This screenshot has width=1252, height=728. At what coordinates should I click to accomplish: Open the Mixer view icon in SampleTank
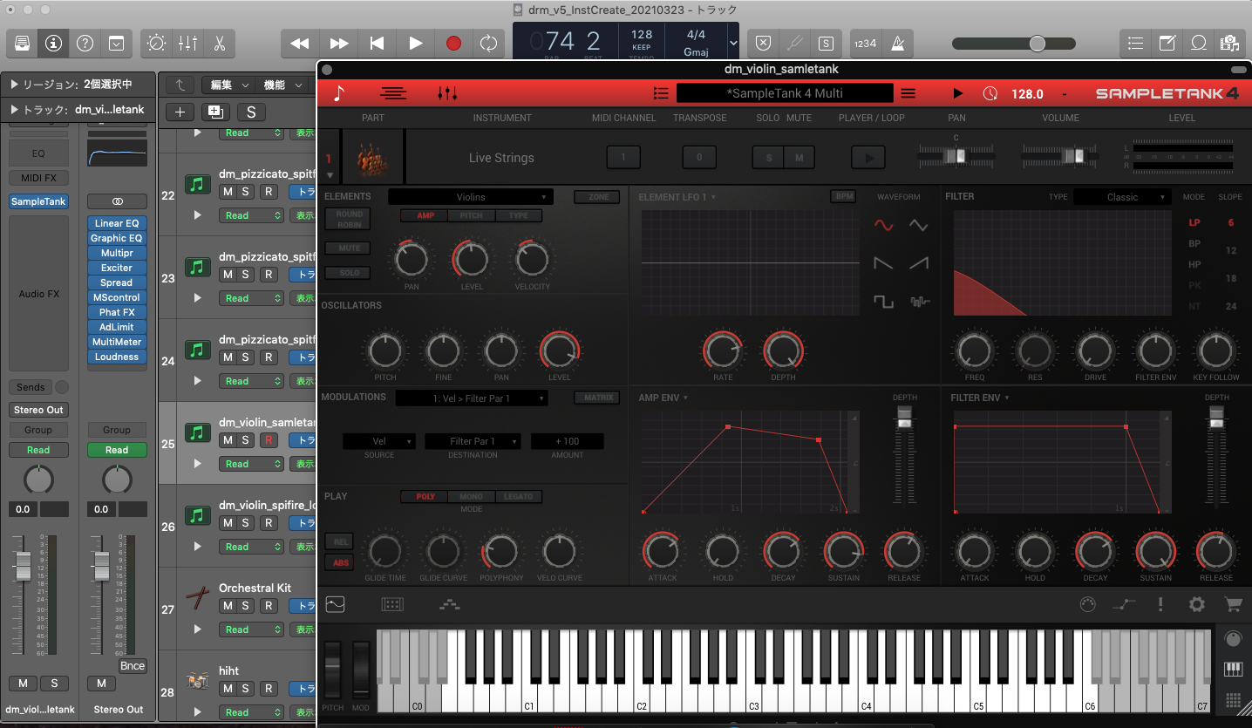(447, 93)
